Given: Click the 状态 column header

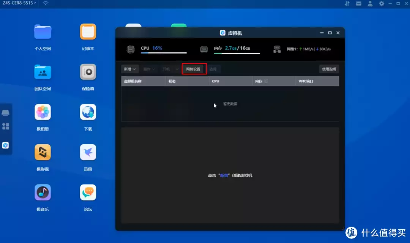Looking at the screenshot, I should 187,81.
